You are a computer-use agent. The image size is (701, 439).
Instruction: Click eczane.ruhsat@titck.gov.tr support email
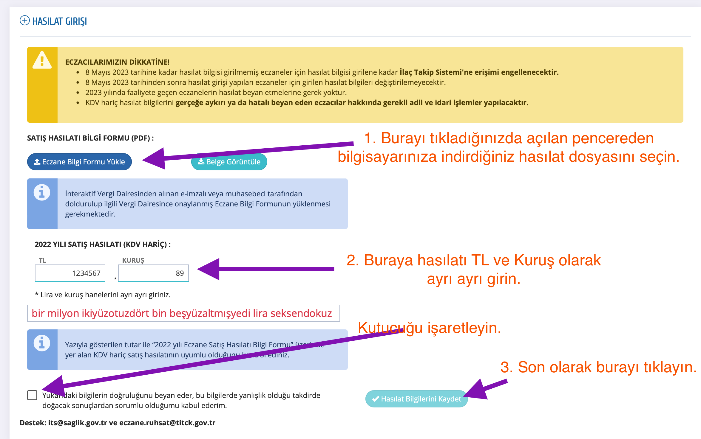pyautogui.click(x=167, y=423)
